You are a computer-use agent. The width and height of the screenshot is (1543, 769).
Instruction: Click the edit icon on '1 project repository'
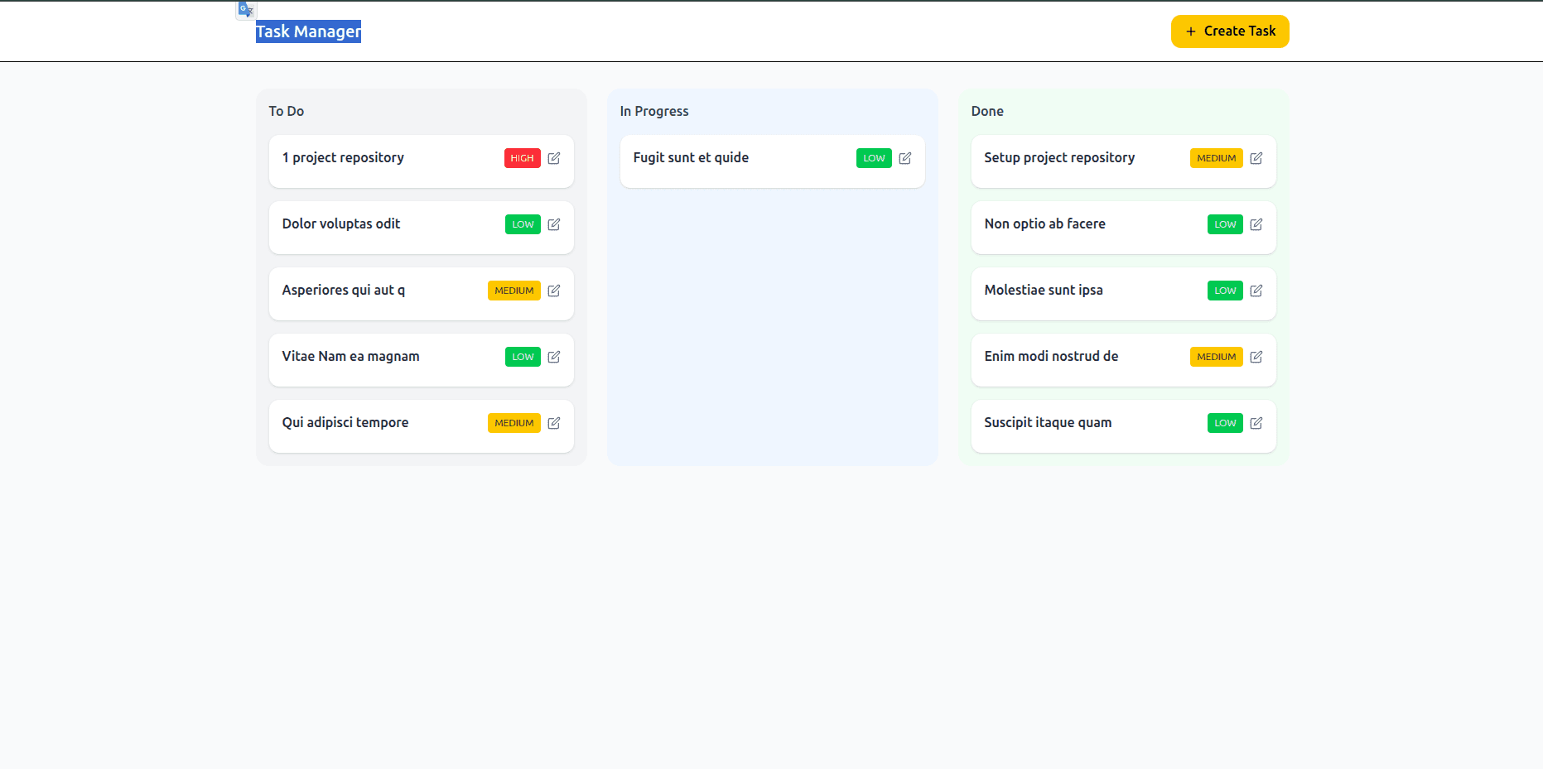pyautogui.click(x=554, y=158)
